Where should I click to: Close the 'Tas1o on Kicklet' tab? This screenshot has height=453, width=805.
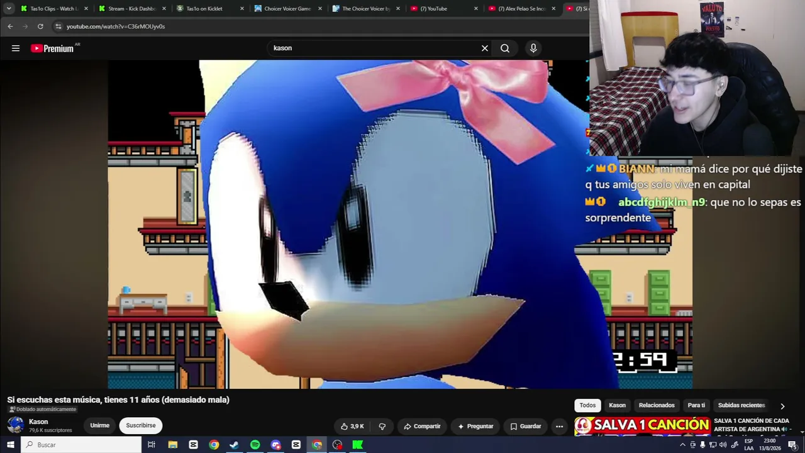click(x=242, y=9)
